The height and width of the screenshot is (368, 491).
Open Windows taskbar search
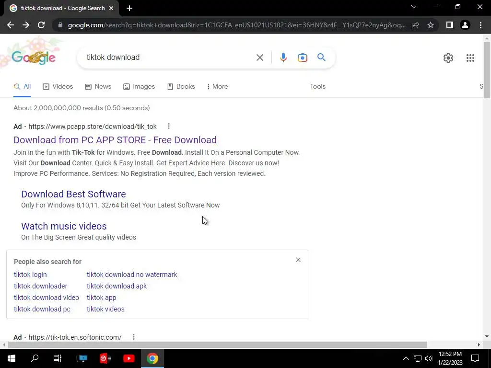(35, 358)
